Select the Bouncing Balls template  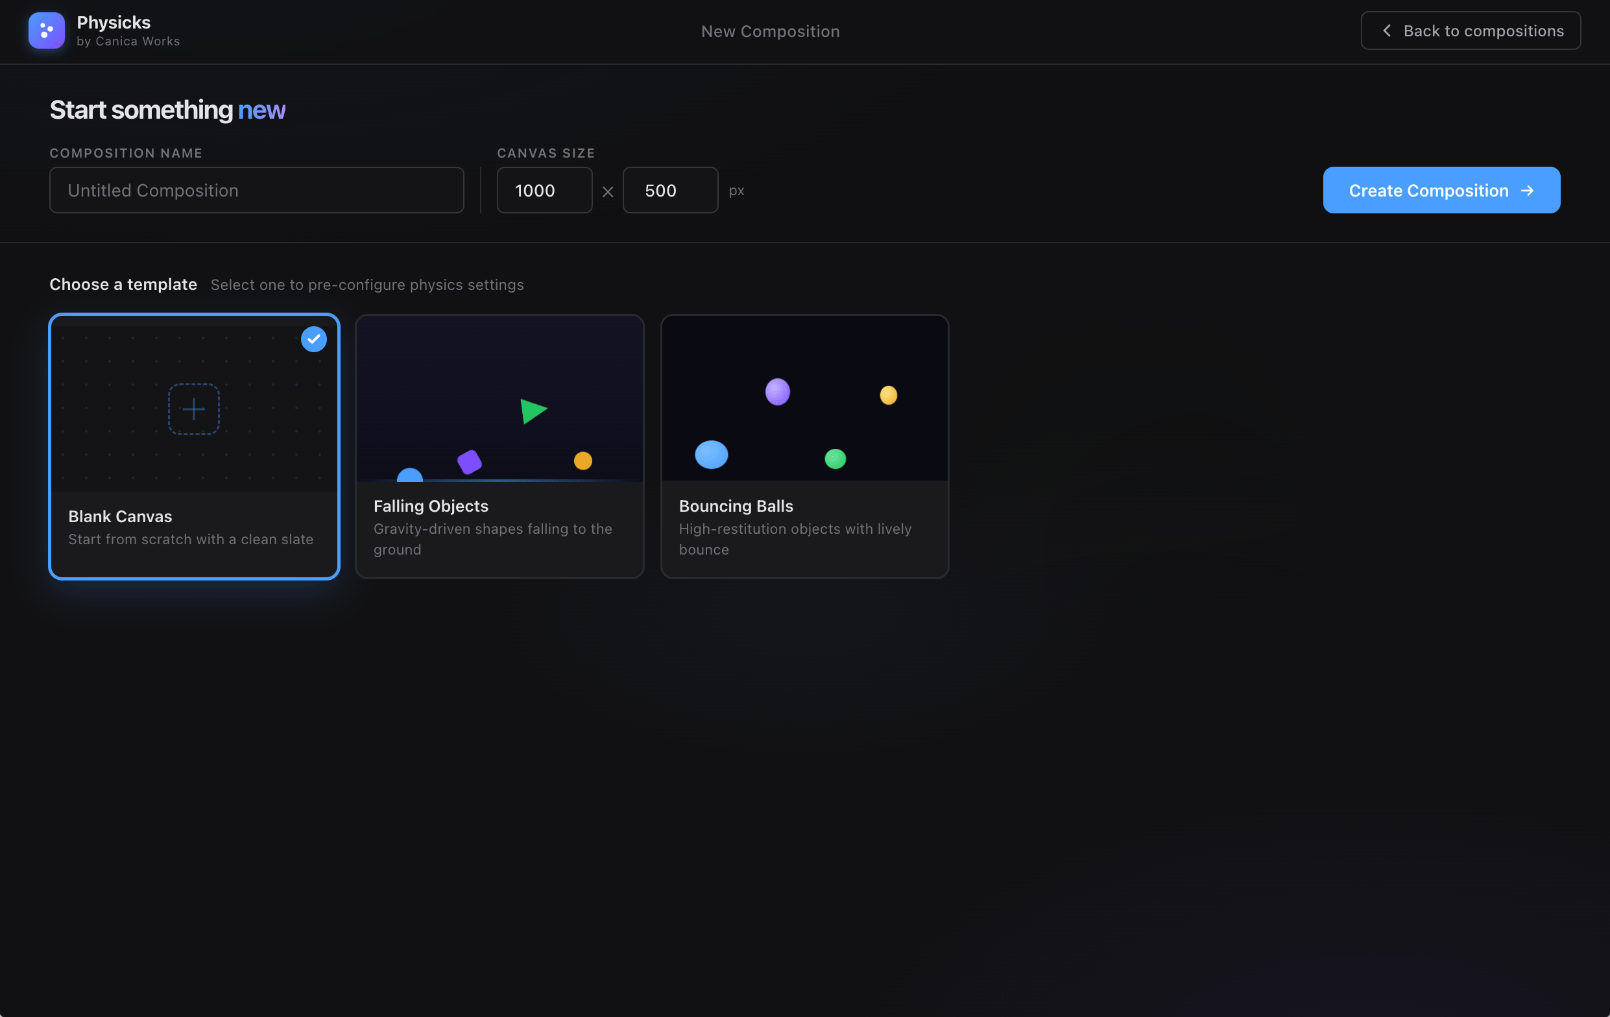pos(804,447)
